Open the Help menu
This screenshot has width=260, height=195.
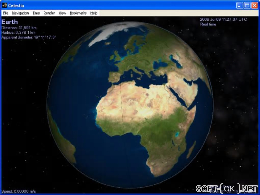coord(94,13)
